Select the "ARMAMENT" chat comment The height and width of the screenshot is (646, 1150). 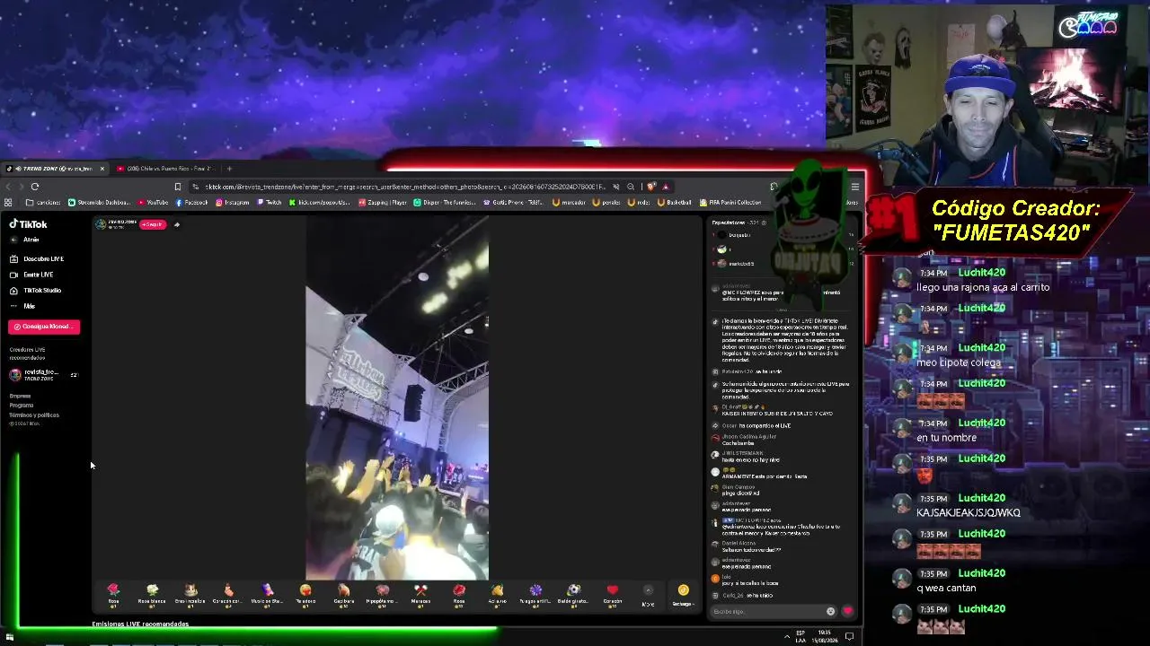764,476
